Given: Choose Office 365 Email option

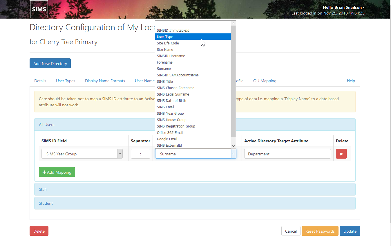Looking at the screenshot, I should click(x=193, y=132).
